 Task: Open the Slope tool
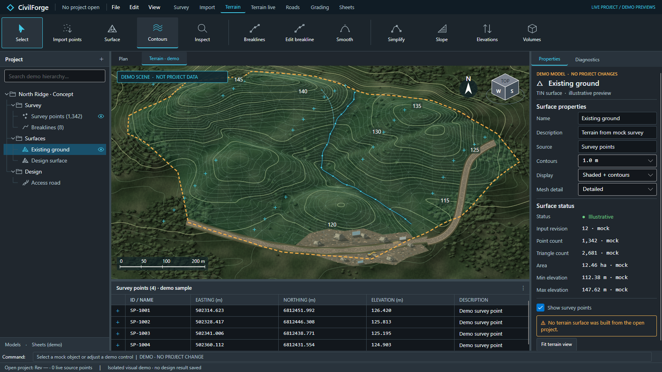click(442, 33)
